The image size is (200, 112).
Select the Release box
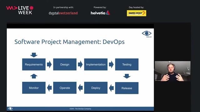127,88
